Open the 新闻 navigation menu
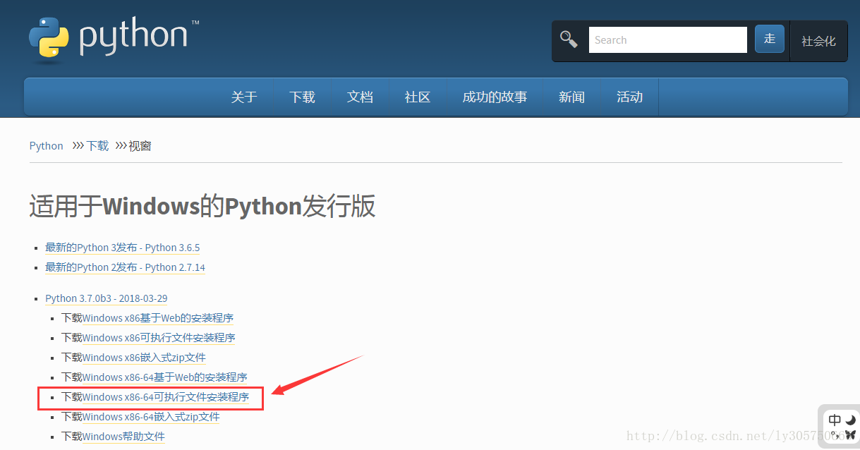 (x=571, y=97)
